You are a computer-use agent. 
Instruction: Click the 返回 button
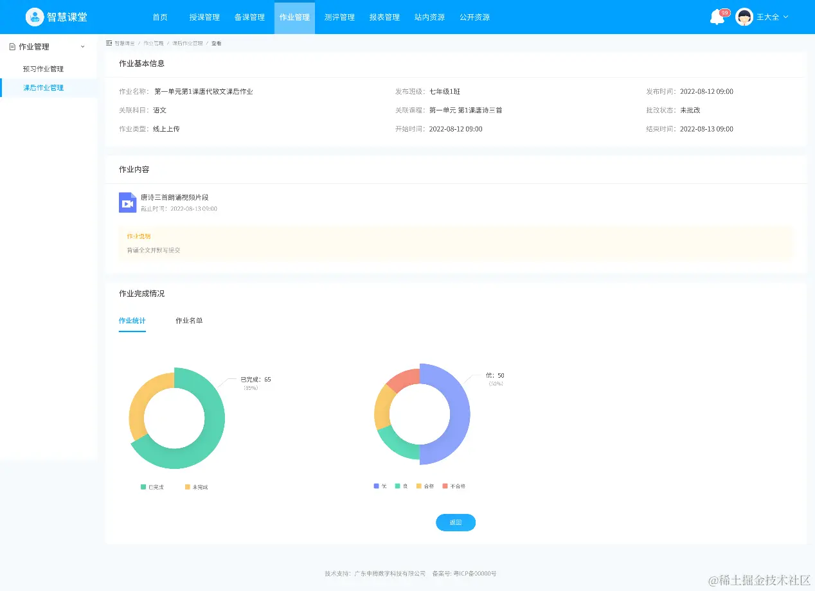tap(456, 522)
